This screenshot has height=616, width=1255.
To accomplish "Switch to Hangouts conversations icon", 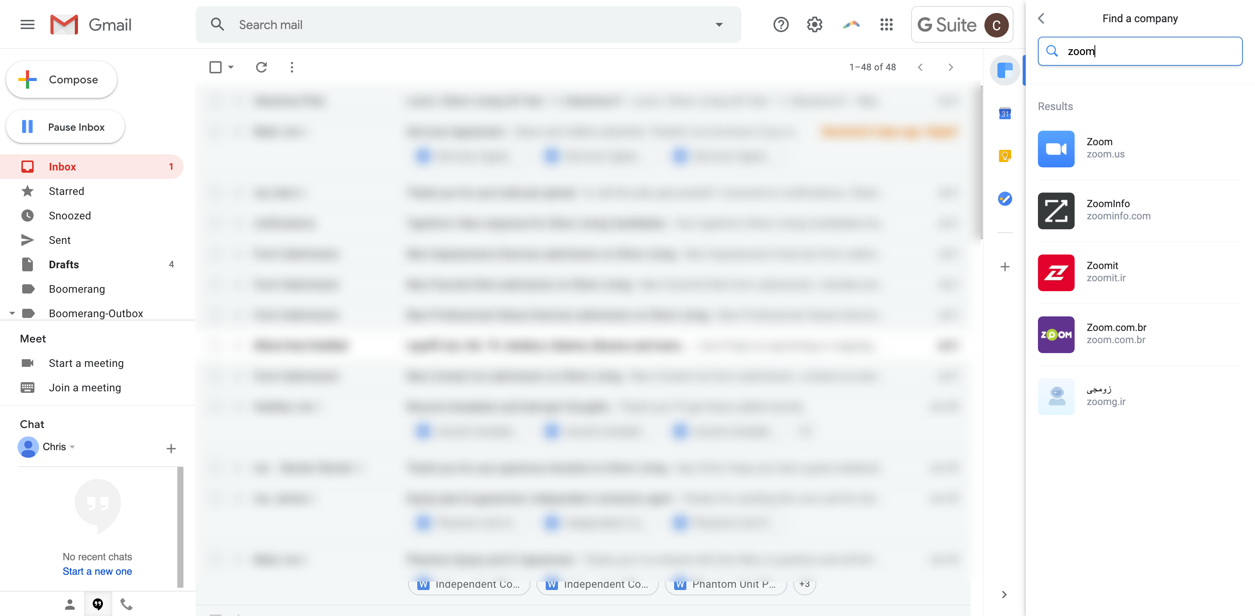I will [x=98, y=604].
